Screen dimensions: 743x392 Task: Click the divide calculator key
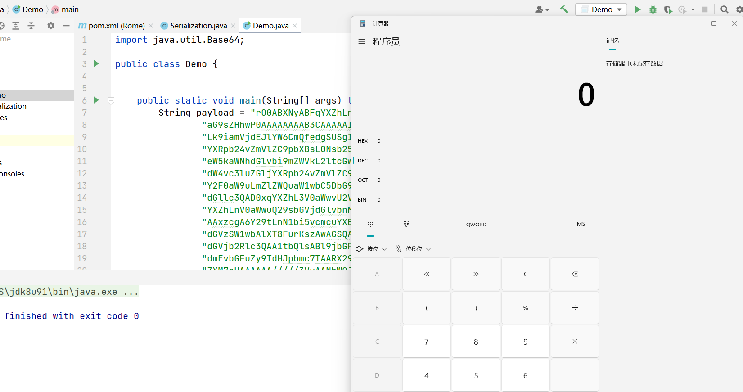pyautogui.click(x=575, y=308)
